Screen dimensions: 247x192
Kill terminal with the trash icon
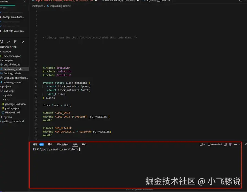230,144
